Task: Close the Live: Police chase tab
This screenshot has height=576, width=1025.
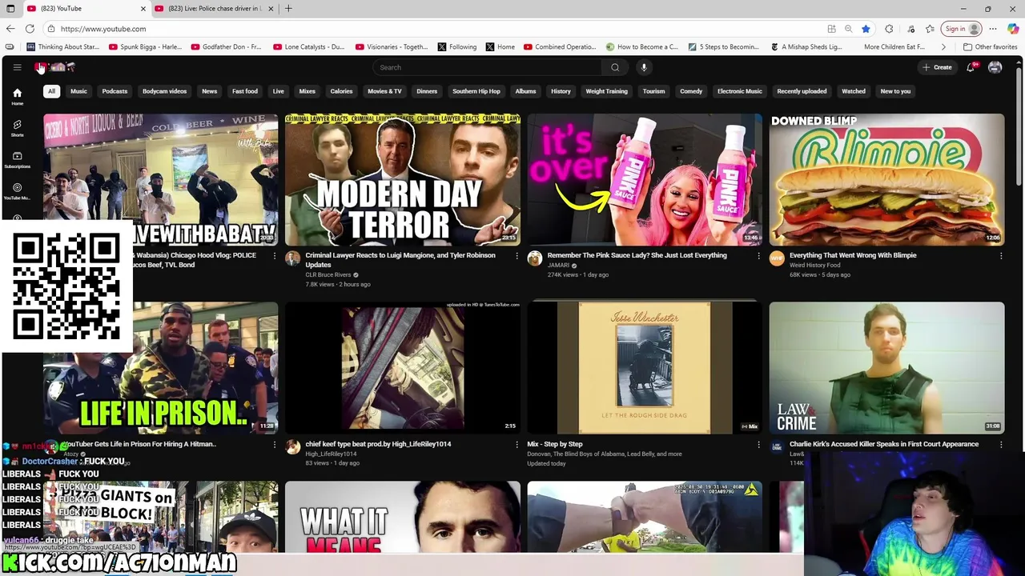Action: (x=271, y=9)
